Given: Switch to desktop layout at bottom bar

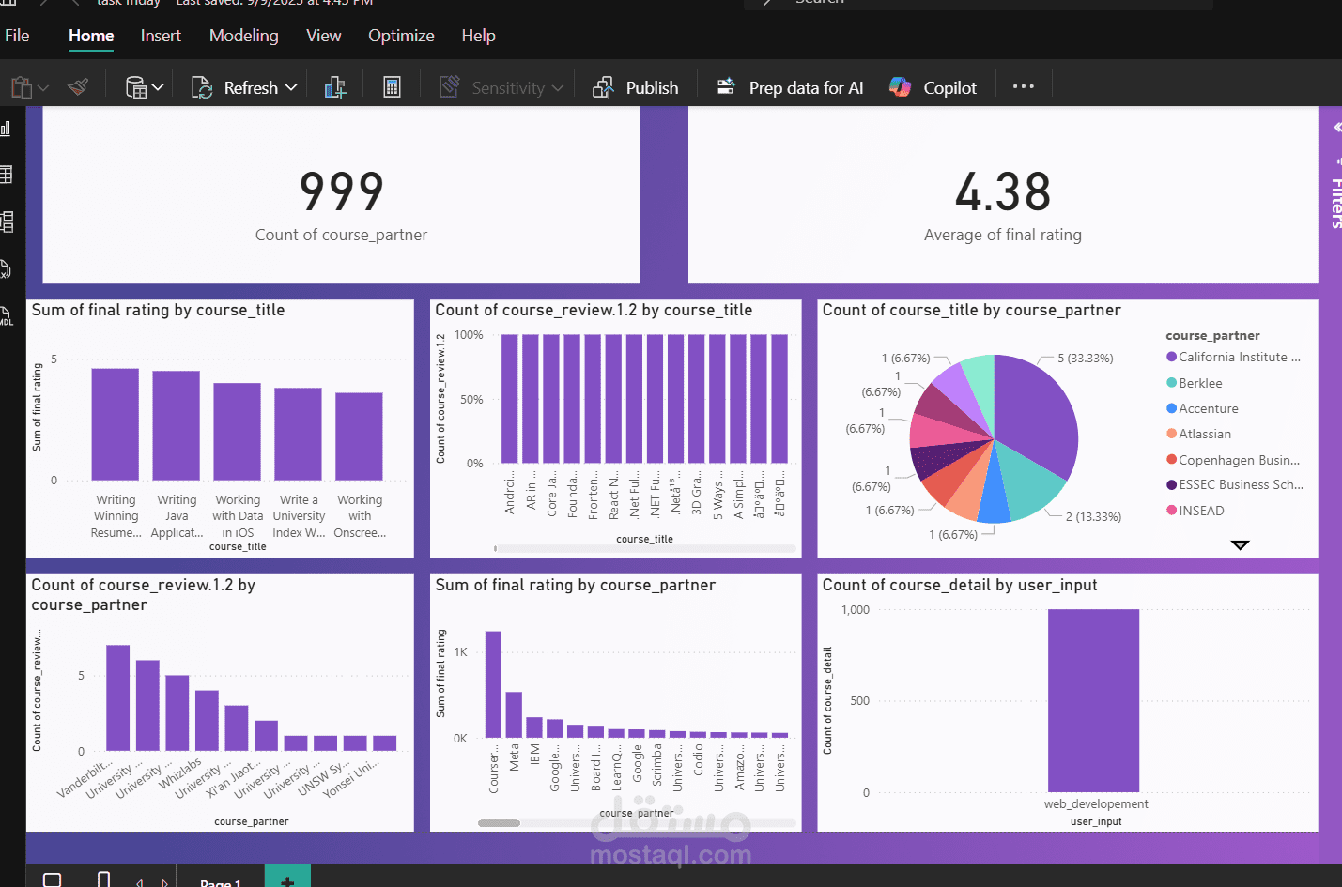Looking at the screenshot, I should coord(53,879).
